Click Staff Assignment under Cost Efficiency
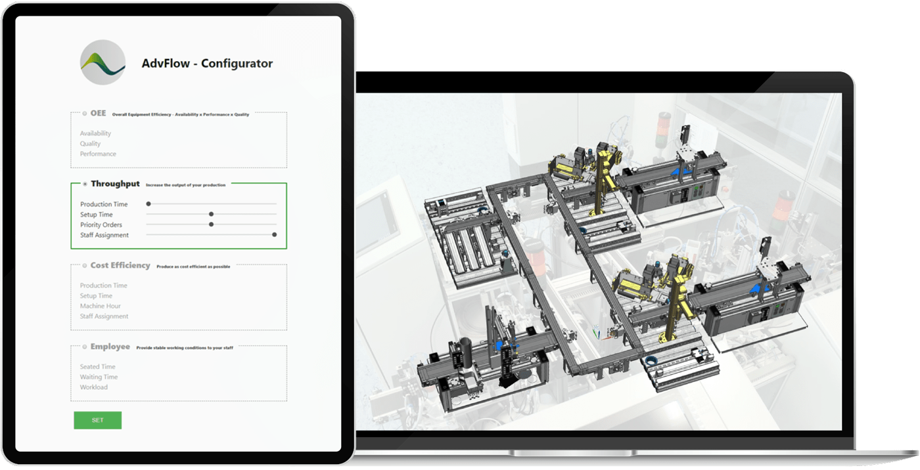This screenshot has height=470, width=920. pos(104,316)
